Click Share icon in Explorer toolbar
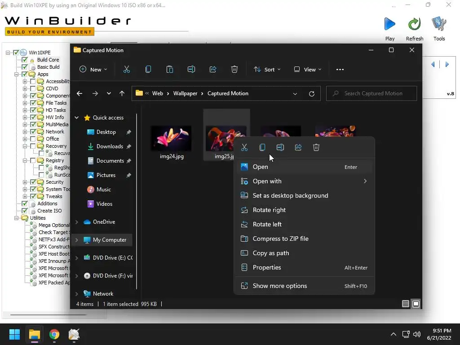The width and height of the screenshot is (460, 345). pos(212,70)
